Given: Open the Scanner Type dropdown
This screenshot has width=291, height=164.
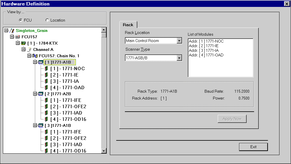Looking at the screenshot, I should (x=179, y=58).
